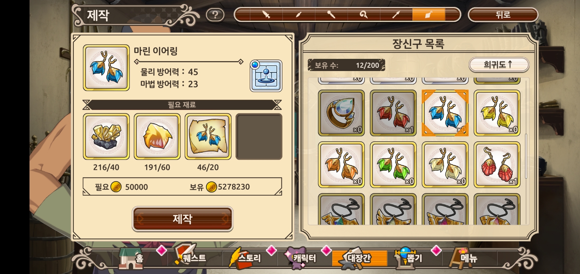
Task: Click the 뒤로 back button
Action: click(x=503, y=15)
